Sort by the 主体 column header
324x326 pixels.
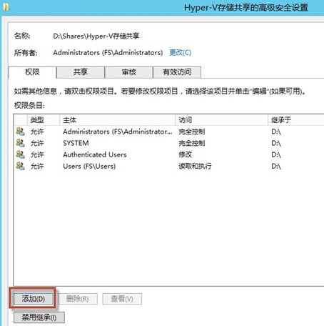pyautogui.click(x=117, y=120)
